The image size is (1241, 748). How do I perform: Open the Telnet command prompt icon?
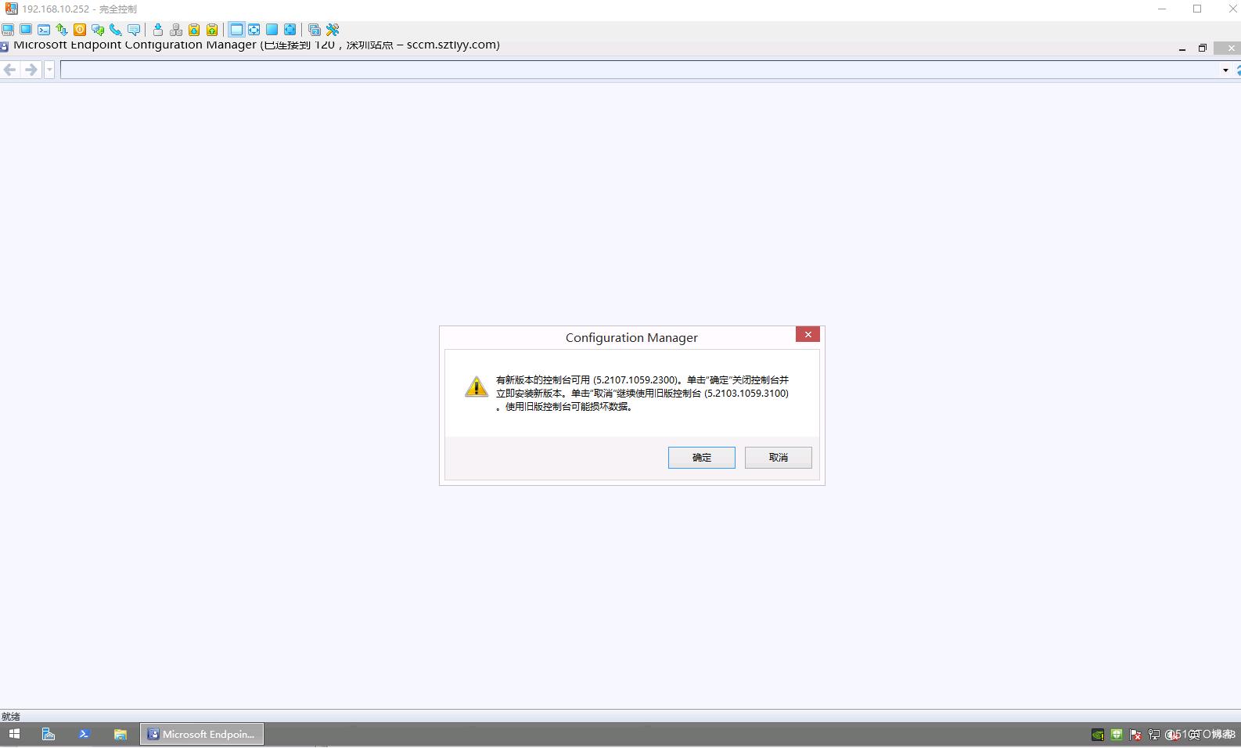(44, 30)
